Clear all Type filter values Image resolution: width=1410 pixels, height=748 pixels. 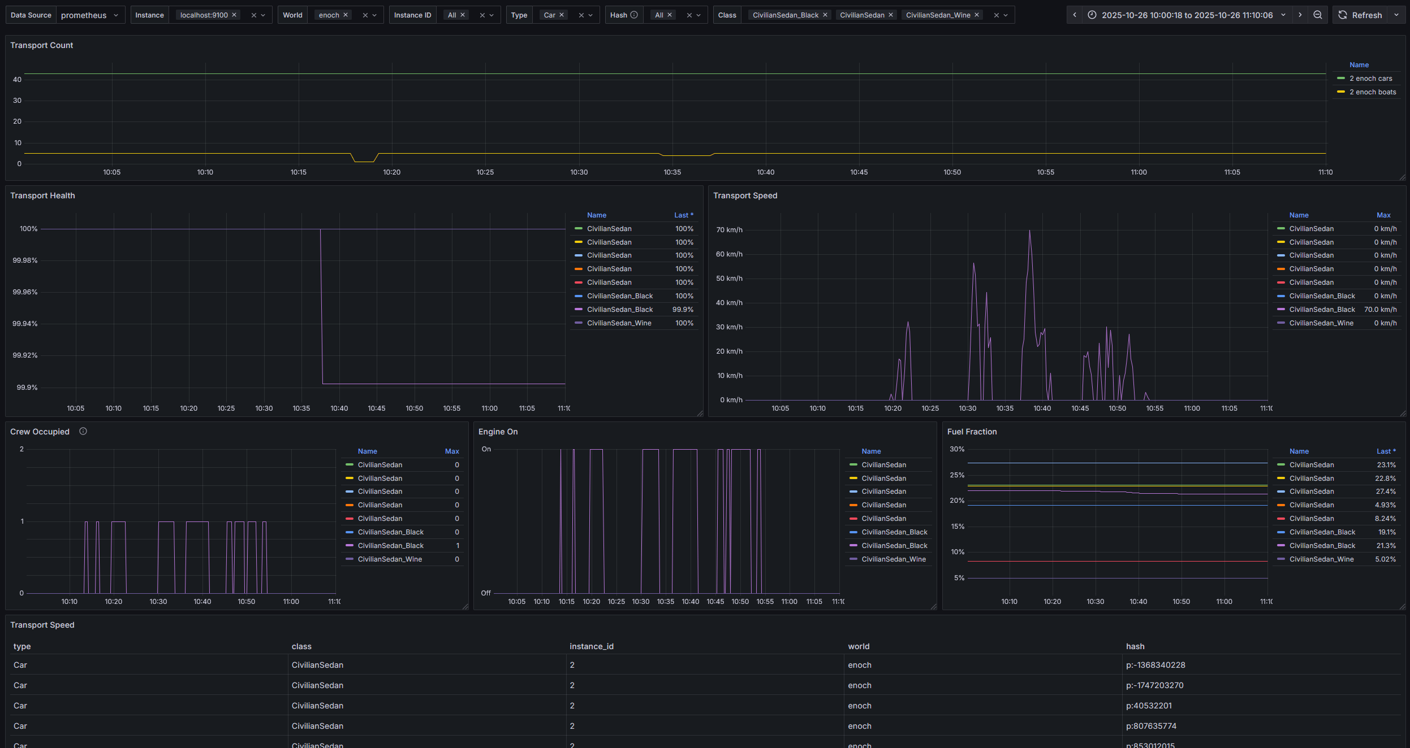click(581, 15)
